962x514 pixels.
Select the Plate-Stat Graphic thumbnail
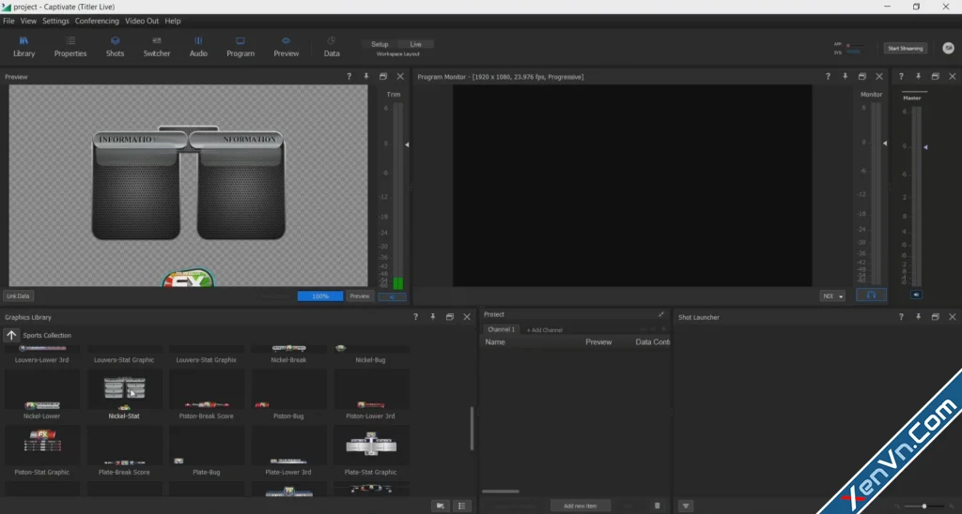pyautogui.click(x=370, y=446)
